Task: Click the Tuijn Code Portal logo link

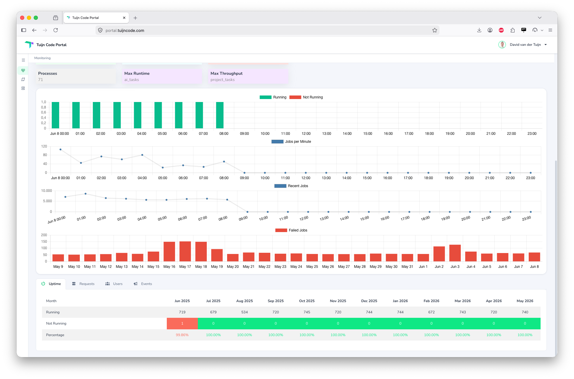Action: [x=46, y=45]
